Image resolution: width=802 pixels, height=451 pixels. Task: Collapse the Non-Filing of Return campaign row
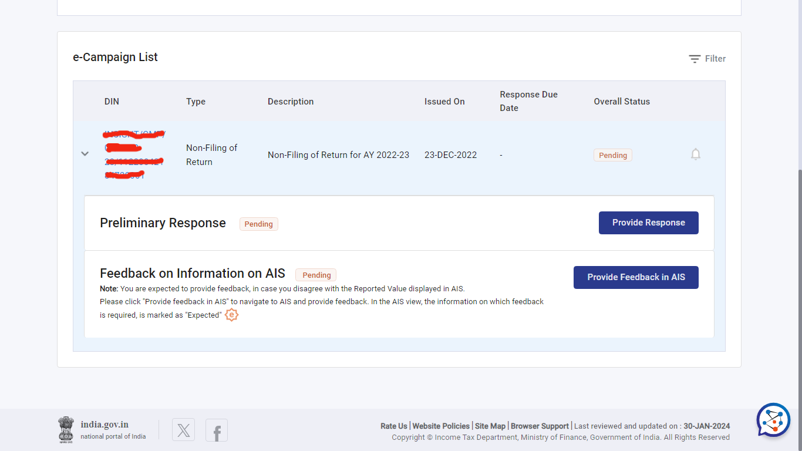[85, 154]
